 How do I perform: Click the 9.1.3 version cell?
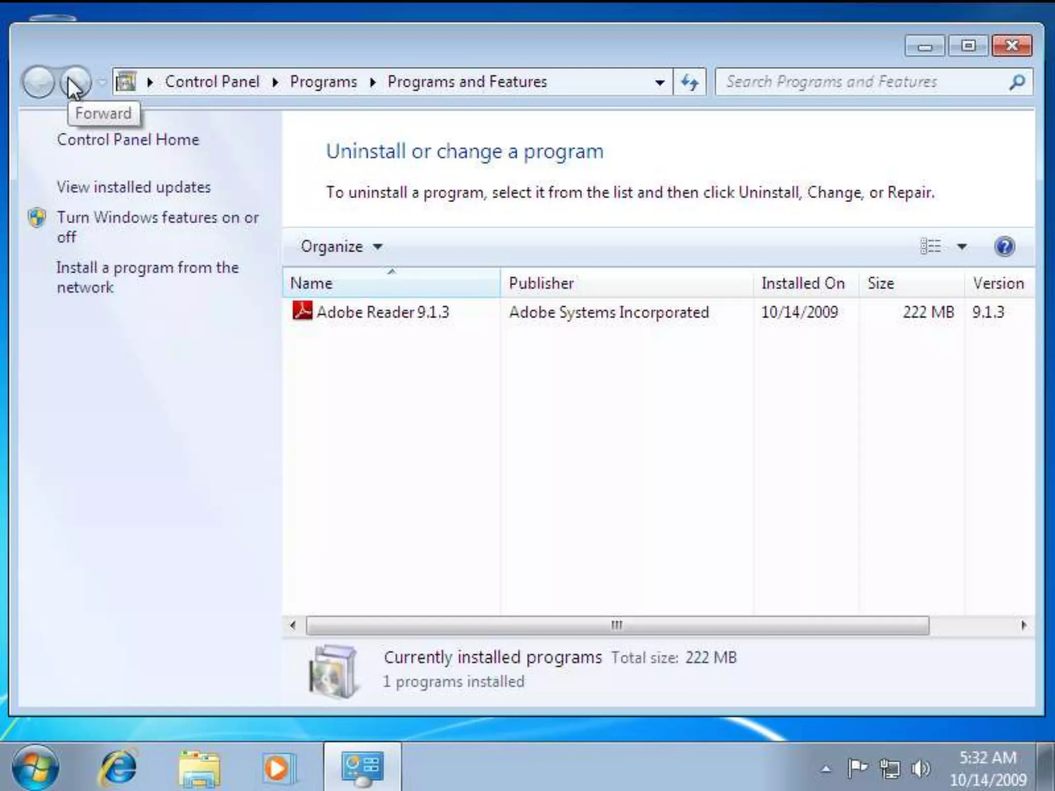pyautogui.click(x=988, y=312)
